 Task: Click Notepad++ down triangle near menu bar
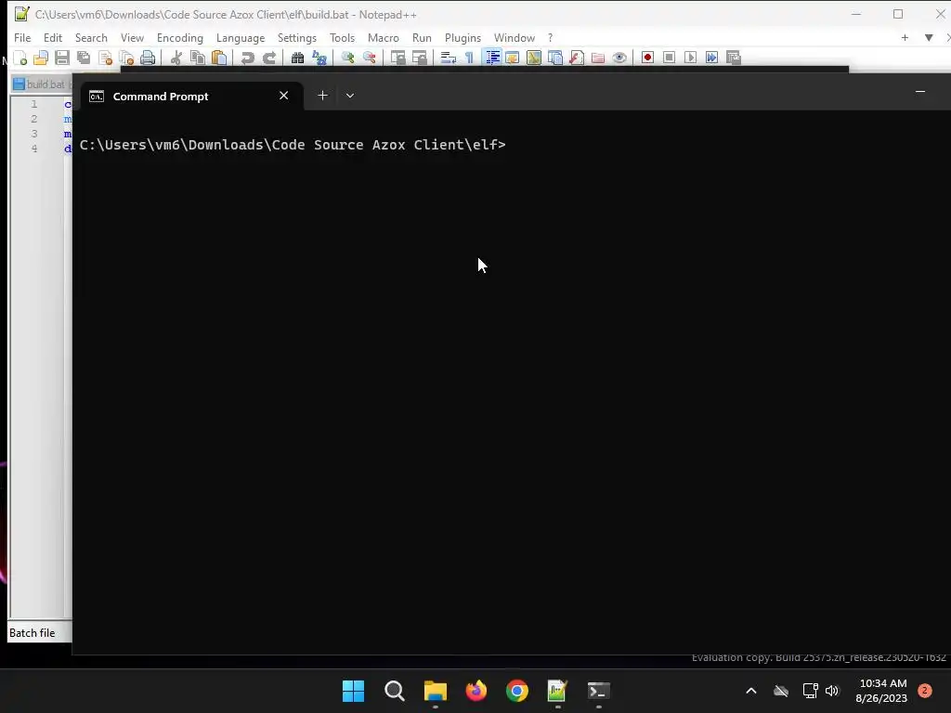[x=929, y=37]
